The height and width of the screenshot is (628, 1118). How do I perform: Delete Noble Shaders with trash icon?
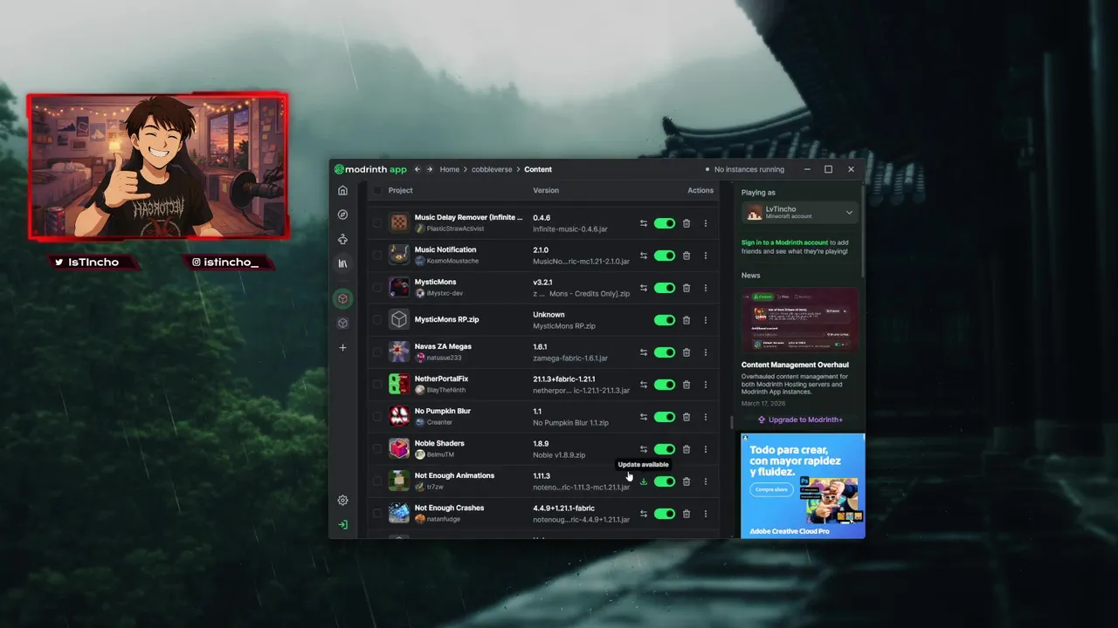[687, 449]
